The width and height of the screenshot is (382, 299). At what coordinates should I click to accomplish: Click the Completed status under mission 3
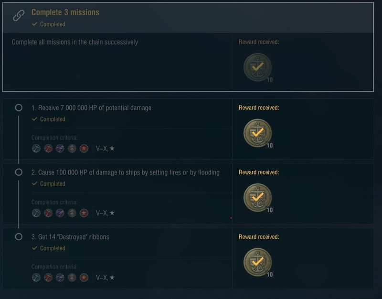point(52,248)
